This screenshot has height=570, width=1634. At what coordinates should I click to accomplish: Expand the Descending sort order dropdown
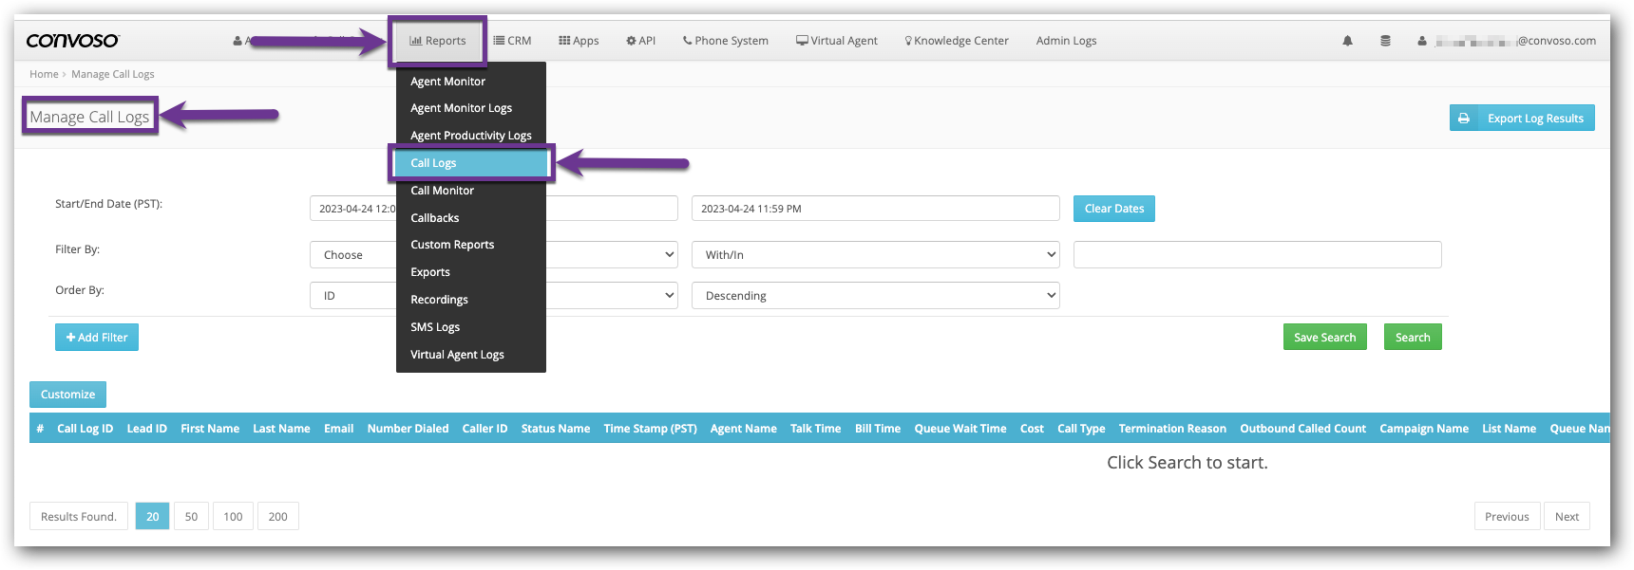pyautogui.click(x=876, y=296)
